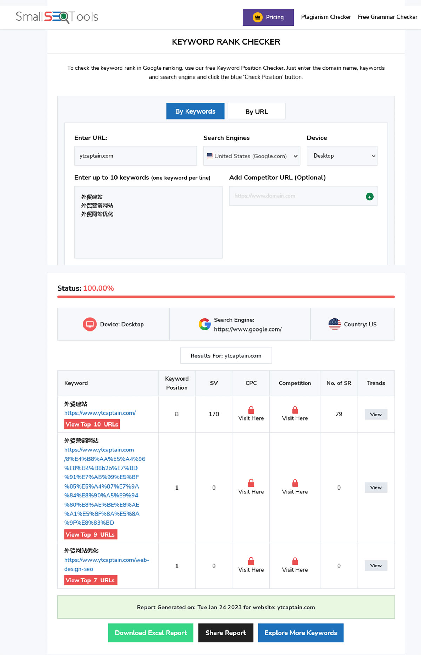Viewport: 421px width, 655px height.
Task: Click View Top 7 URLs button
Action: (91, 580)
